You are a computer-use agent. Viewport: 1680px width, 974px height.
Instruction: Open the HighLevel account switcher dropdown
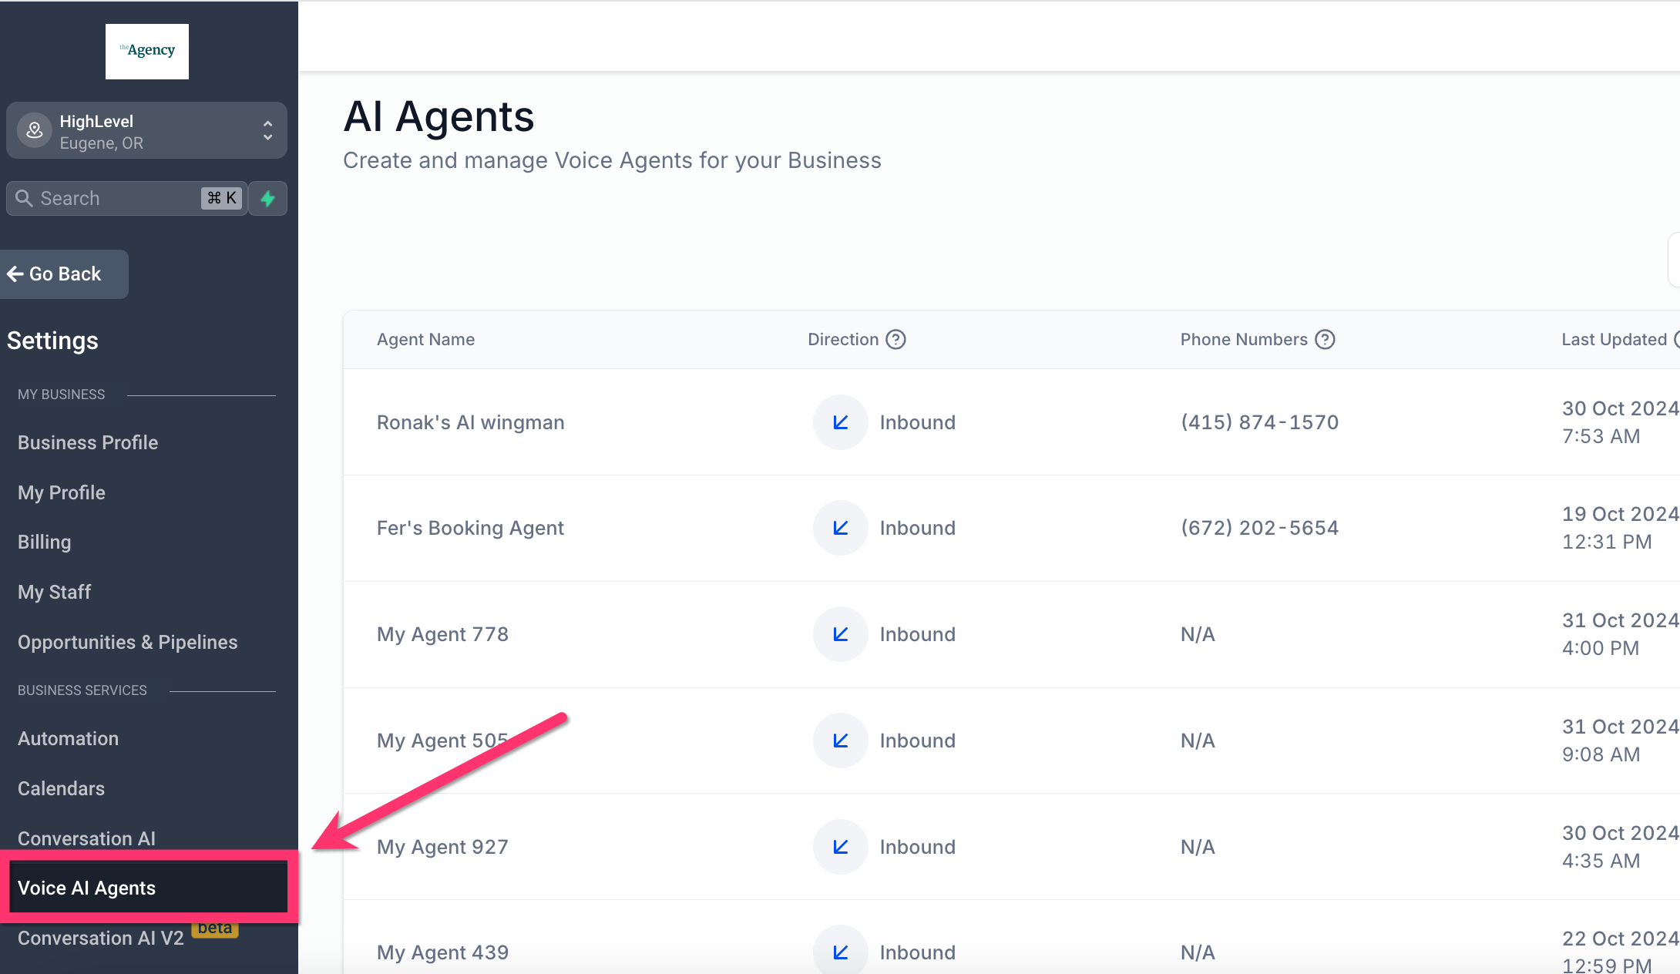267,131
